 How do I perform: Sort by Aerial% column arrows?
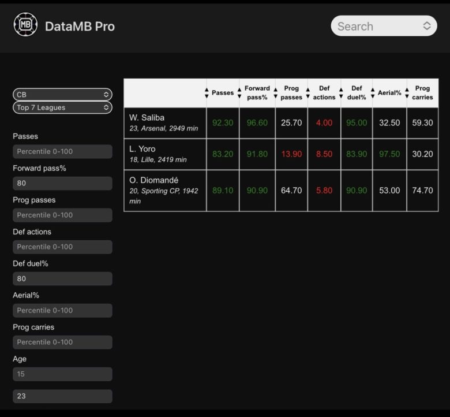point(373,93)
